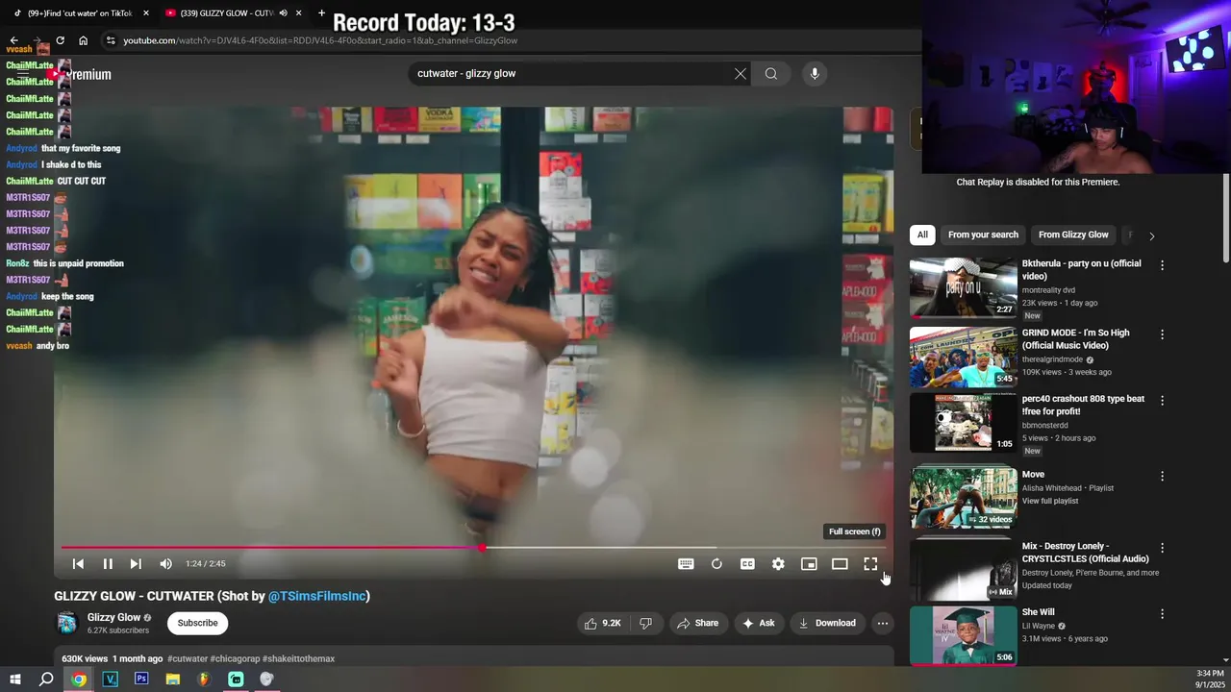This screenshot has height=692, width=1231.
Task: Open @TSimsFilmsInc link in title
Action: pyautogui.click(x=316, y=596)
